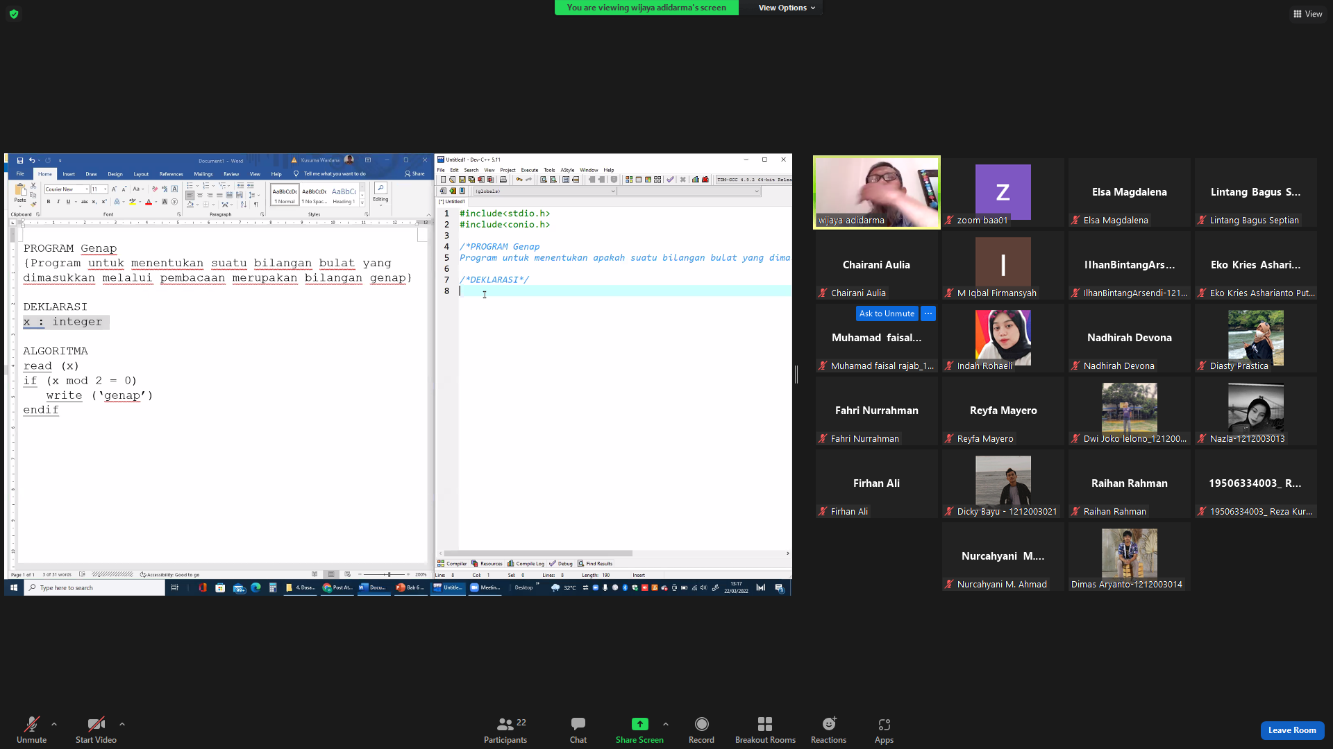Viewport: 1333px width, 749px height.
Task: Open Breakout Rooms in Zoom
Action: pyautogui.click(x=765, y=730)
